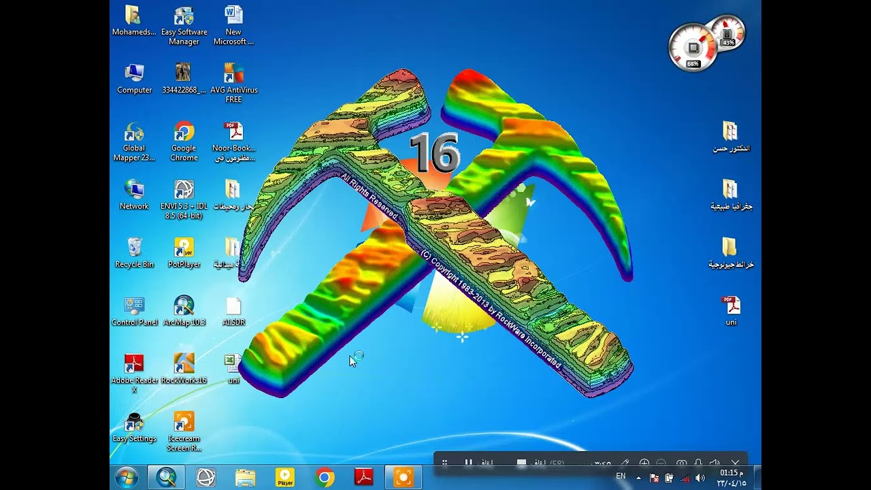Select the recorder's pencil draw tool

tap(625, 463)
